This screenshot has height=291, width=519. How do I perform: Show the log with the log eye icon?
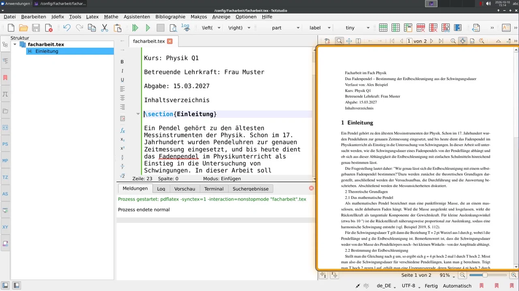185,27
